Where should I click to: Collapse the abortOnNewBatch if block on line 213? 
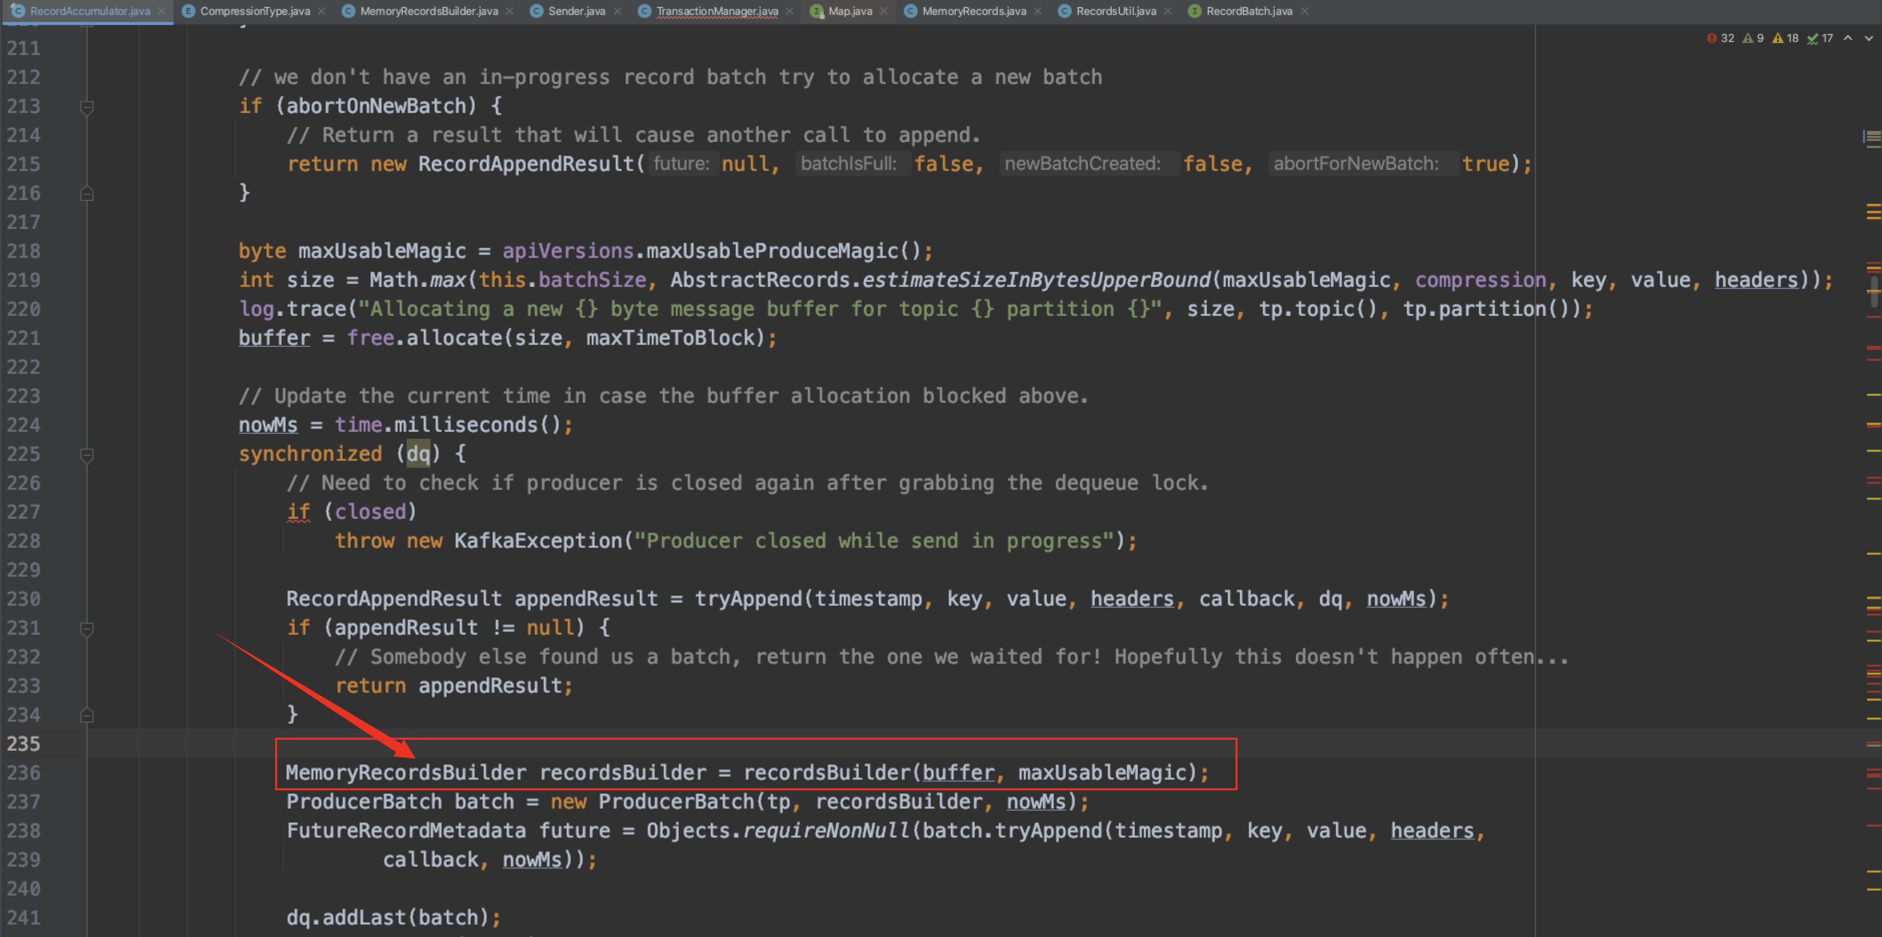coord(87,107)
